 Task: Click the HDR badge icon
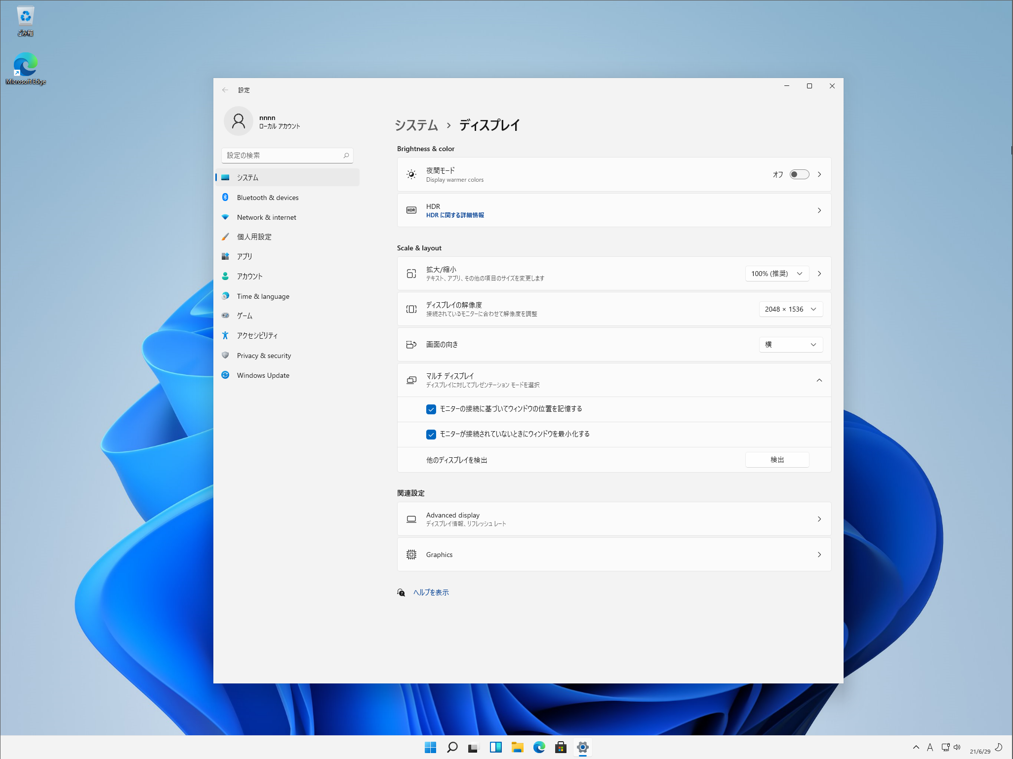pos(411,210)
